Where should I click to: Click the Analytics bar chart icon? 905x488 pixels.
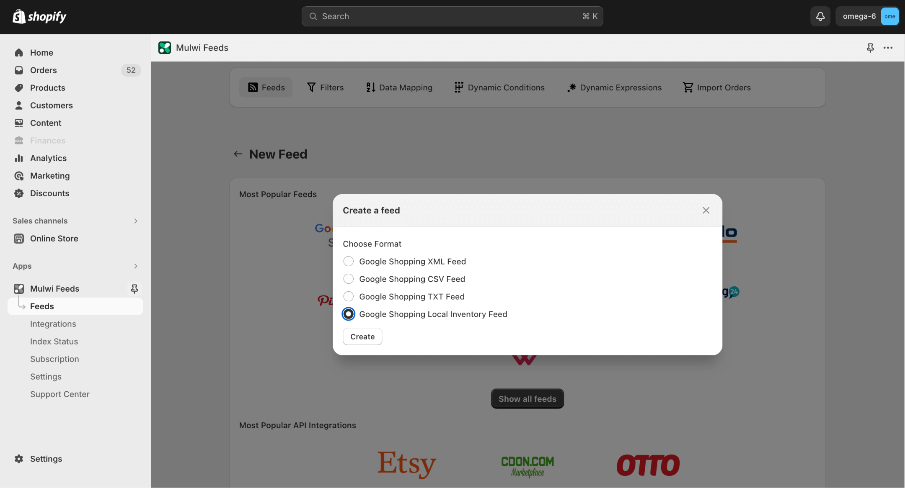click(19, 158)
